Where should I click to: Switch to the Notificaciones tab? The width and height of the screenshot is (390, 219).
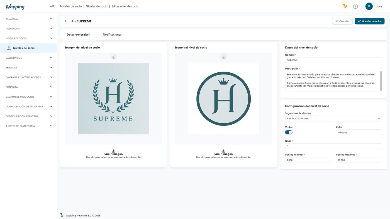tap(112, 35)
